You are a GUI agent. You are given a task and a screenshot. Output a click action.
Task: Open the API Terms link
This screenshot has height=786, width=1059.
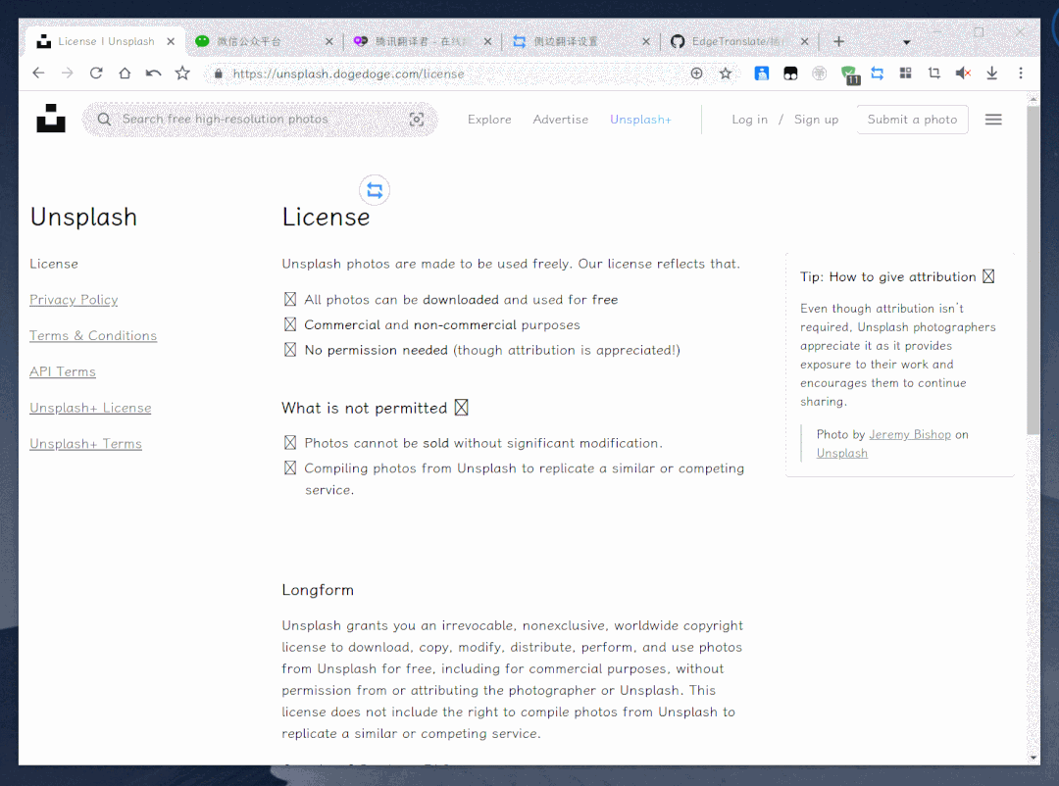tap(62, 371)
